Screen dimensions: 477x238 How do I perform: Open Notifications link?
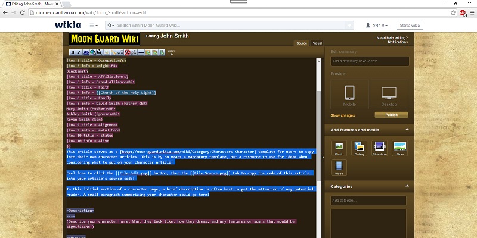click(398, 42)
